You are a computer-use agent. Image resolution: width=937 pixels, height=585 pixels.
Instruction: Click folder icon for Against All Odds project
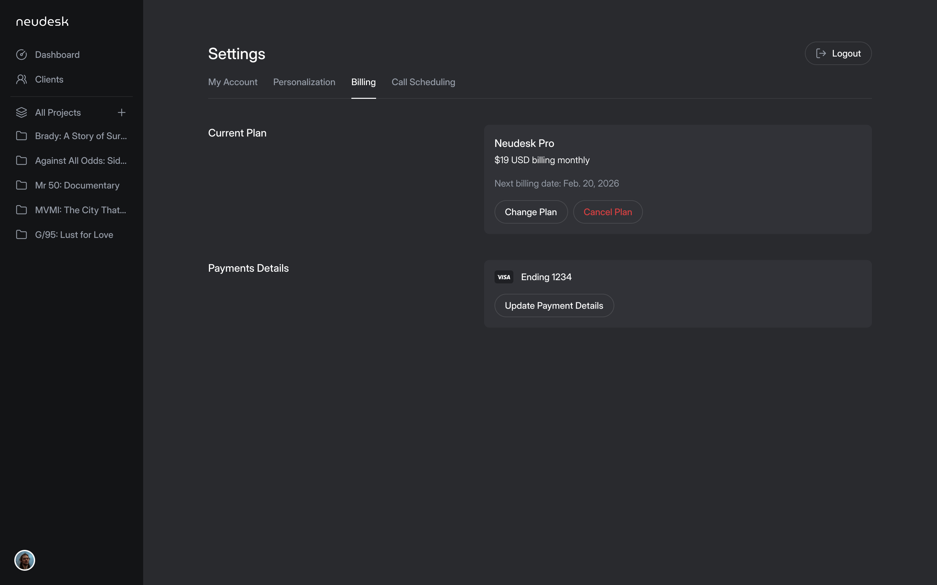pos(22,161)
